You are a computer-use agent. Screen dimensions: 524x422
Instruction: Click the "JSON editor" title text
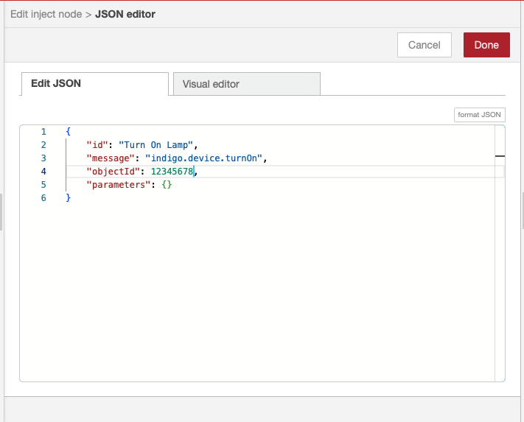(x=125, y=14)
